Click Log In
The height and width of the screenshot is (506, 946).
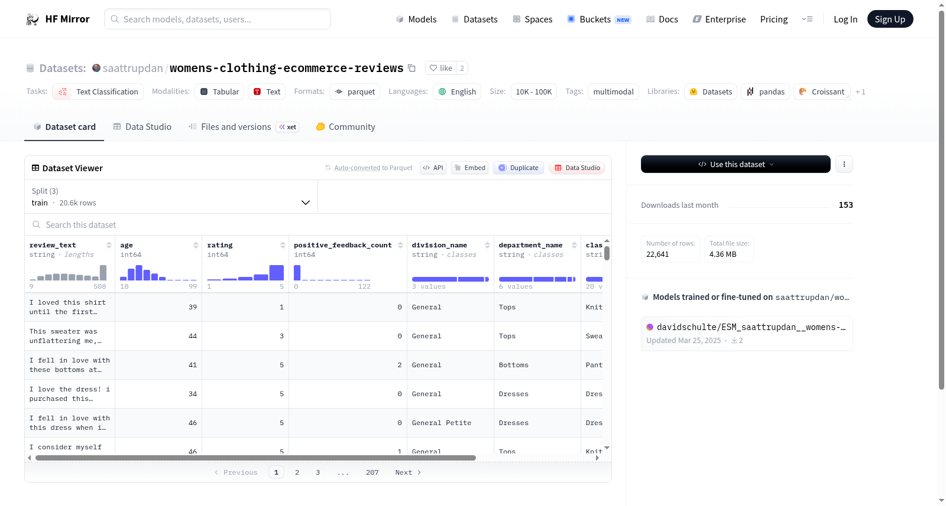click(x=845, y=19)
